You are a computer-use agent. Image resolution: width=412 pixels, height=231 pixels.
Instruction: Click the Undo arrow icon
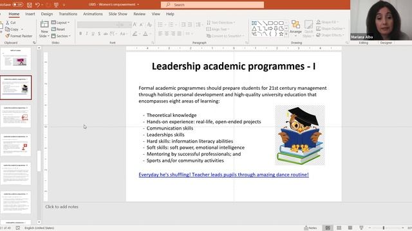[x=37, y=4]
